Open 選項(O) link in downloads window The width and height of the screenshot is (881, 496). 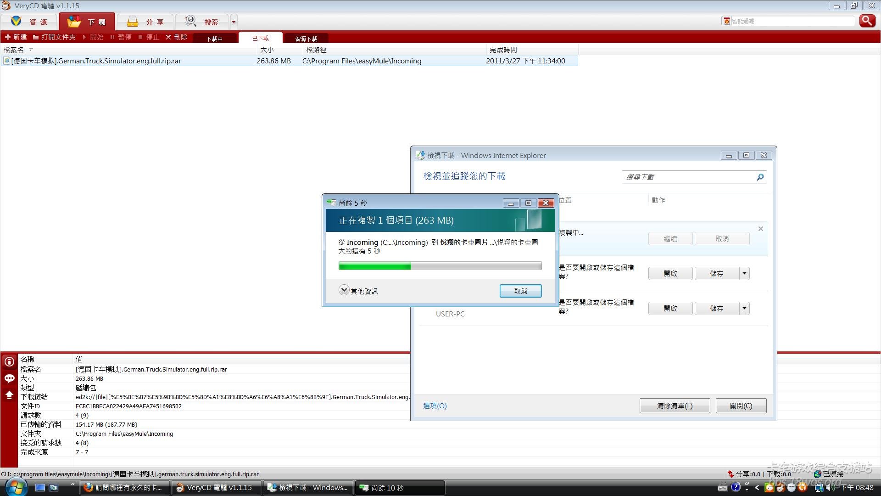[x=435, y=406]
